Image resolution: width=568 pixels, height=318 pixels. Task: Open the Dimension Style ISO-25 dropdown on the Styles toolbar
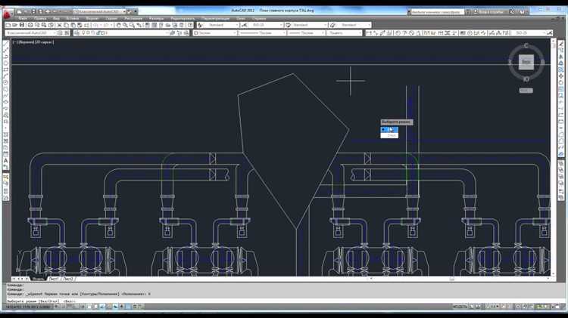click(x=265, y=25)
